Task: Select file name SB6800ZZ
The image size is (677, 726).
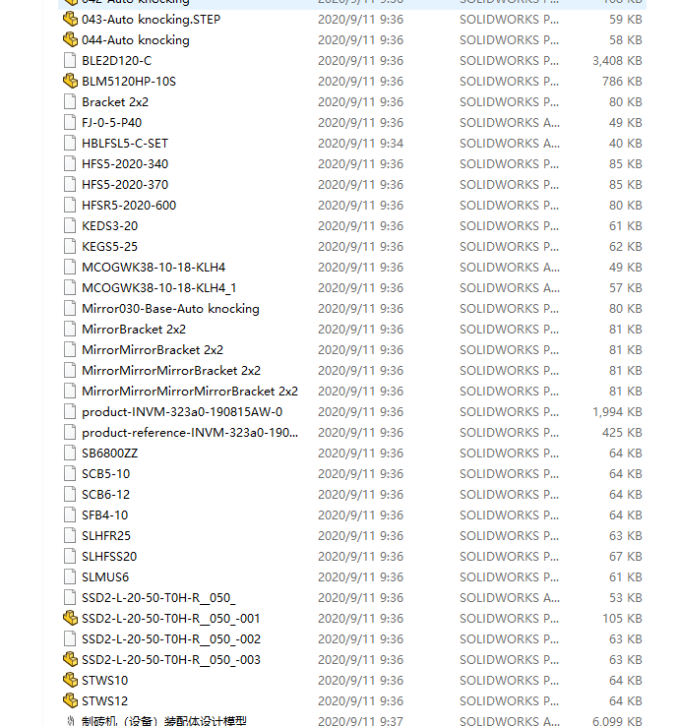Action: [110, 454]
